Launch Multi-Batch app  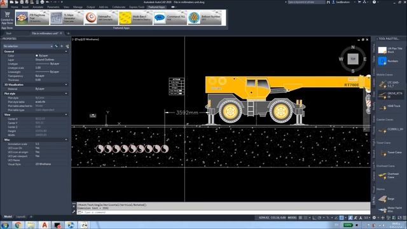(135, 18)
